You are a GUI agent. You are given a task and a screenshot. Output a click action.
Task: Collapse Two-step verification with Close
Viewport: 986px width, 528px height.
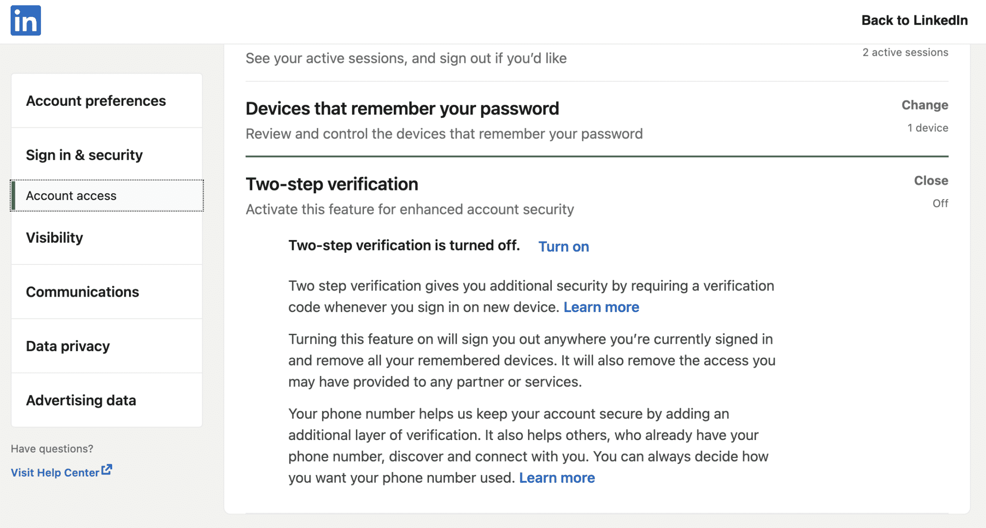point(931,180)
